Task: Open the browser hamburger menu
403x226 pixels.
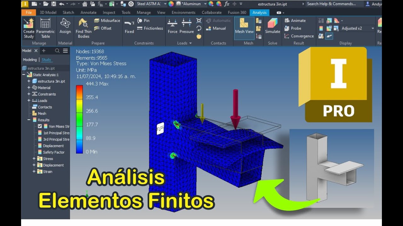Action: click(65, 51)
